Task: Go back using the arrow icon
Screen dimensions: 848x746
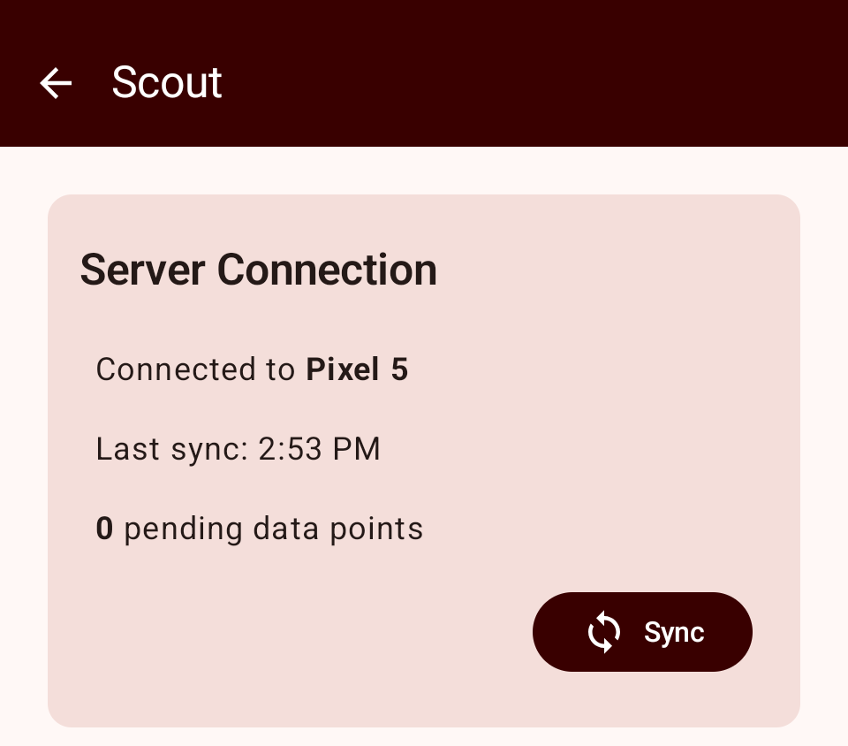Action: coord(56,83)
